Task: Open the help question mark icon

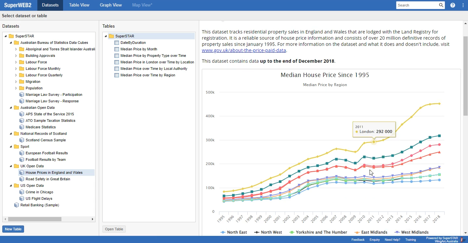Action: click(453, 5)
